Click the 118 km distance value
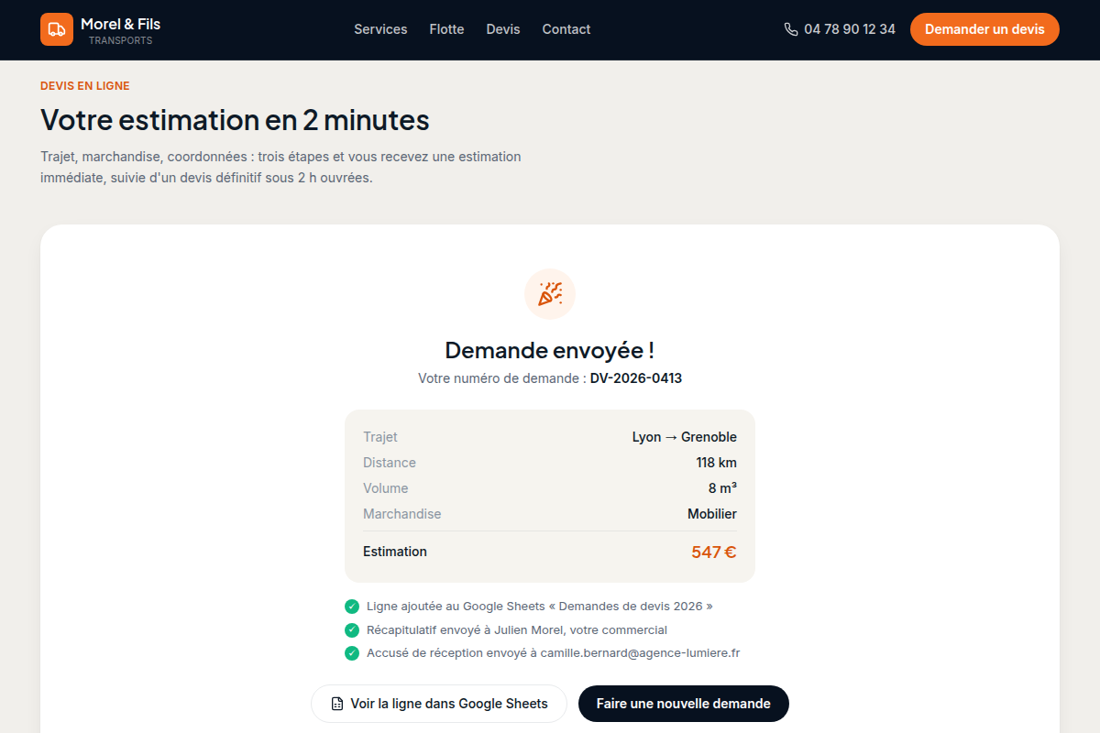The height and width of the screenshot is (733, 1100). click(717, 463)
